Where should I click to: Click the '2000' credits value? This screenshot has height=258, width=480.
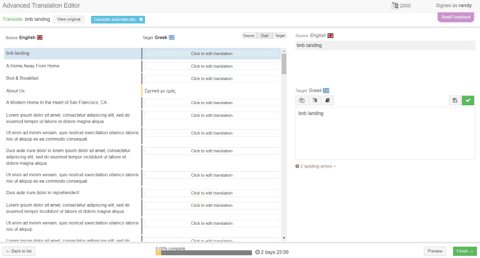point(405,5)
